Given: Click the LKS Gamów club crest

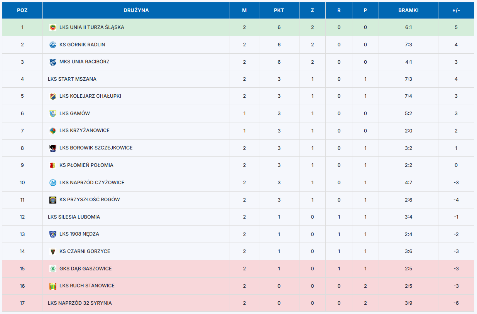Looking at the screenshot, I should [53, 114].
